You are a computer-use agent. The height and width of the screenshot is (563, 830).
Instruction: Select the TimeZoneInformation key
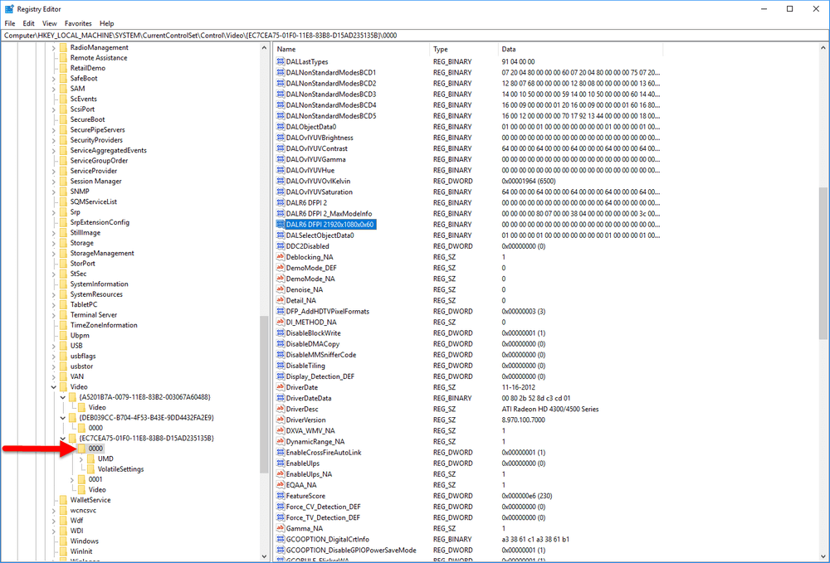pos(104,325)
